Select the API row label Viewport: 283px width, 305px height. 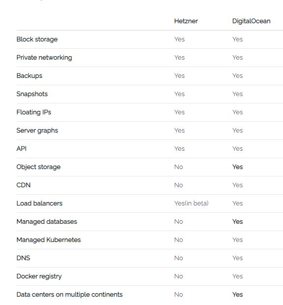[21, 149]
